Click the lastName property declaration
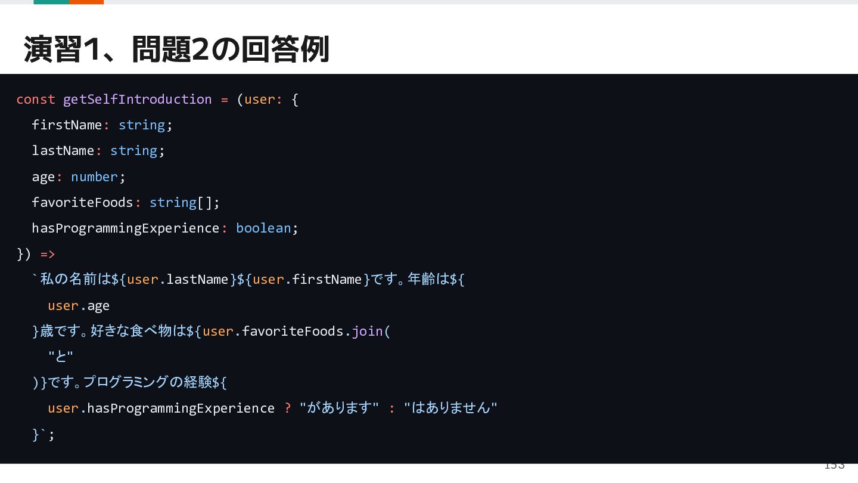Image resolution: width=858 pixels, height=483 pixels. (x=98, y=150)
